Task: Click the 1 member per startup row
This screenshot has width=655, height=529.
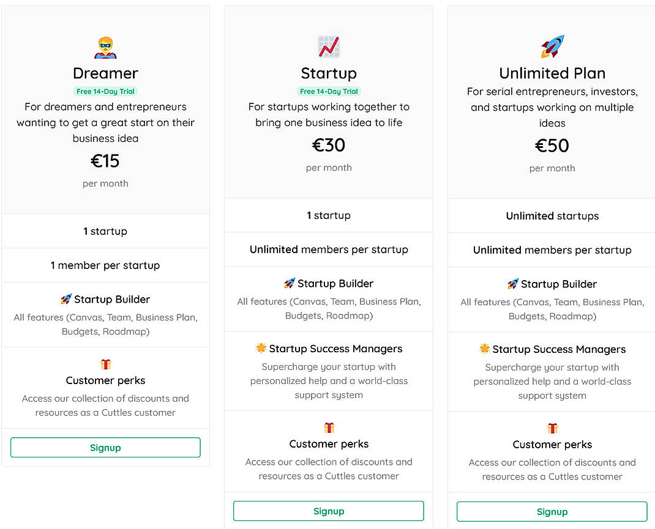Action: (x=105, y=265)
